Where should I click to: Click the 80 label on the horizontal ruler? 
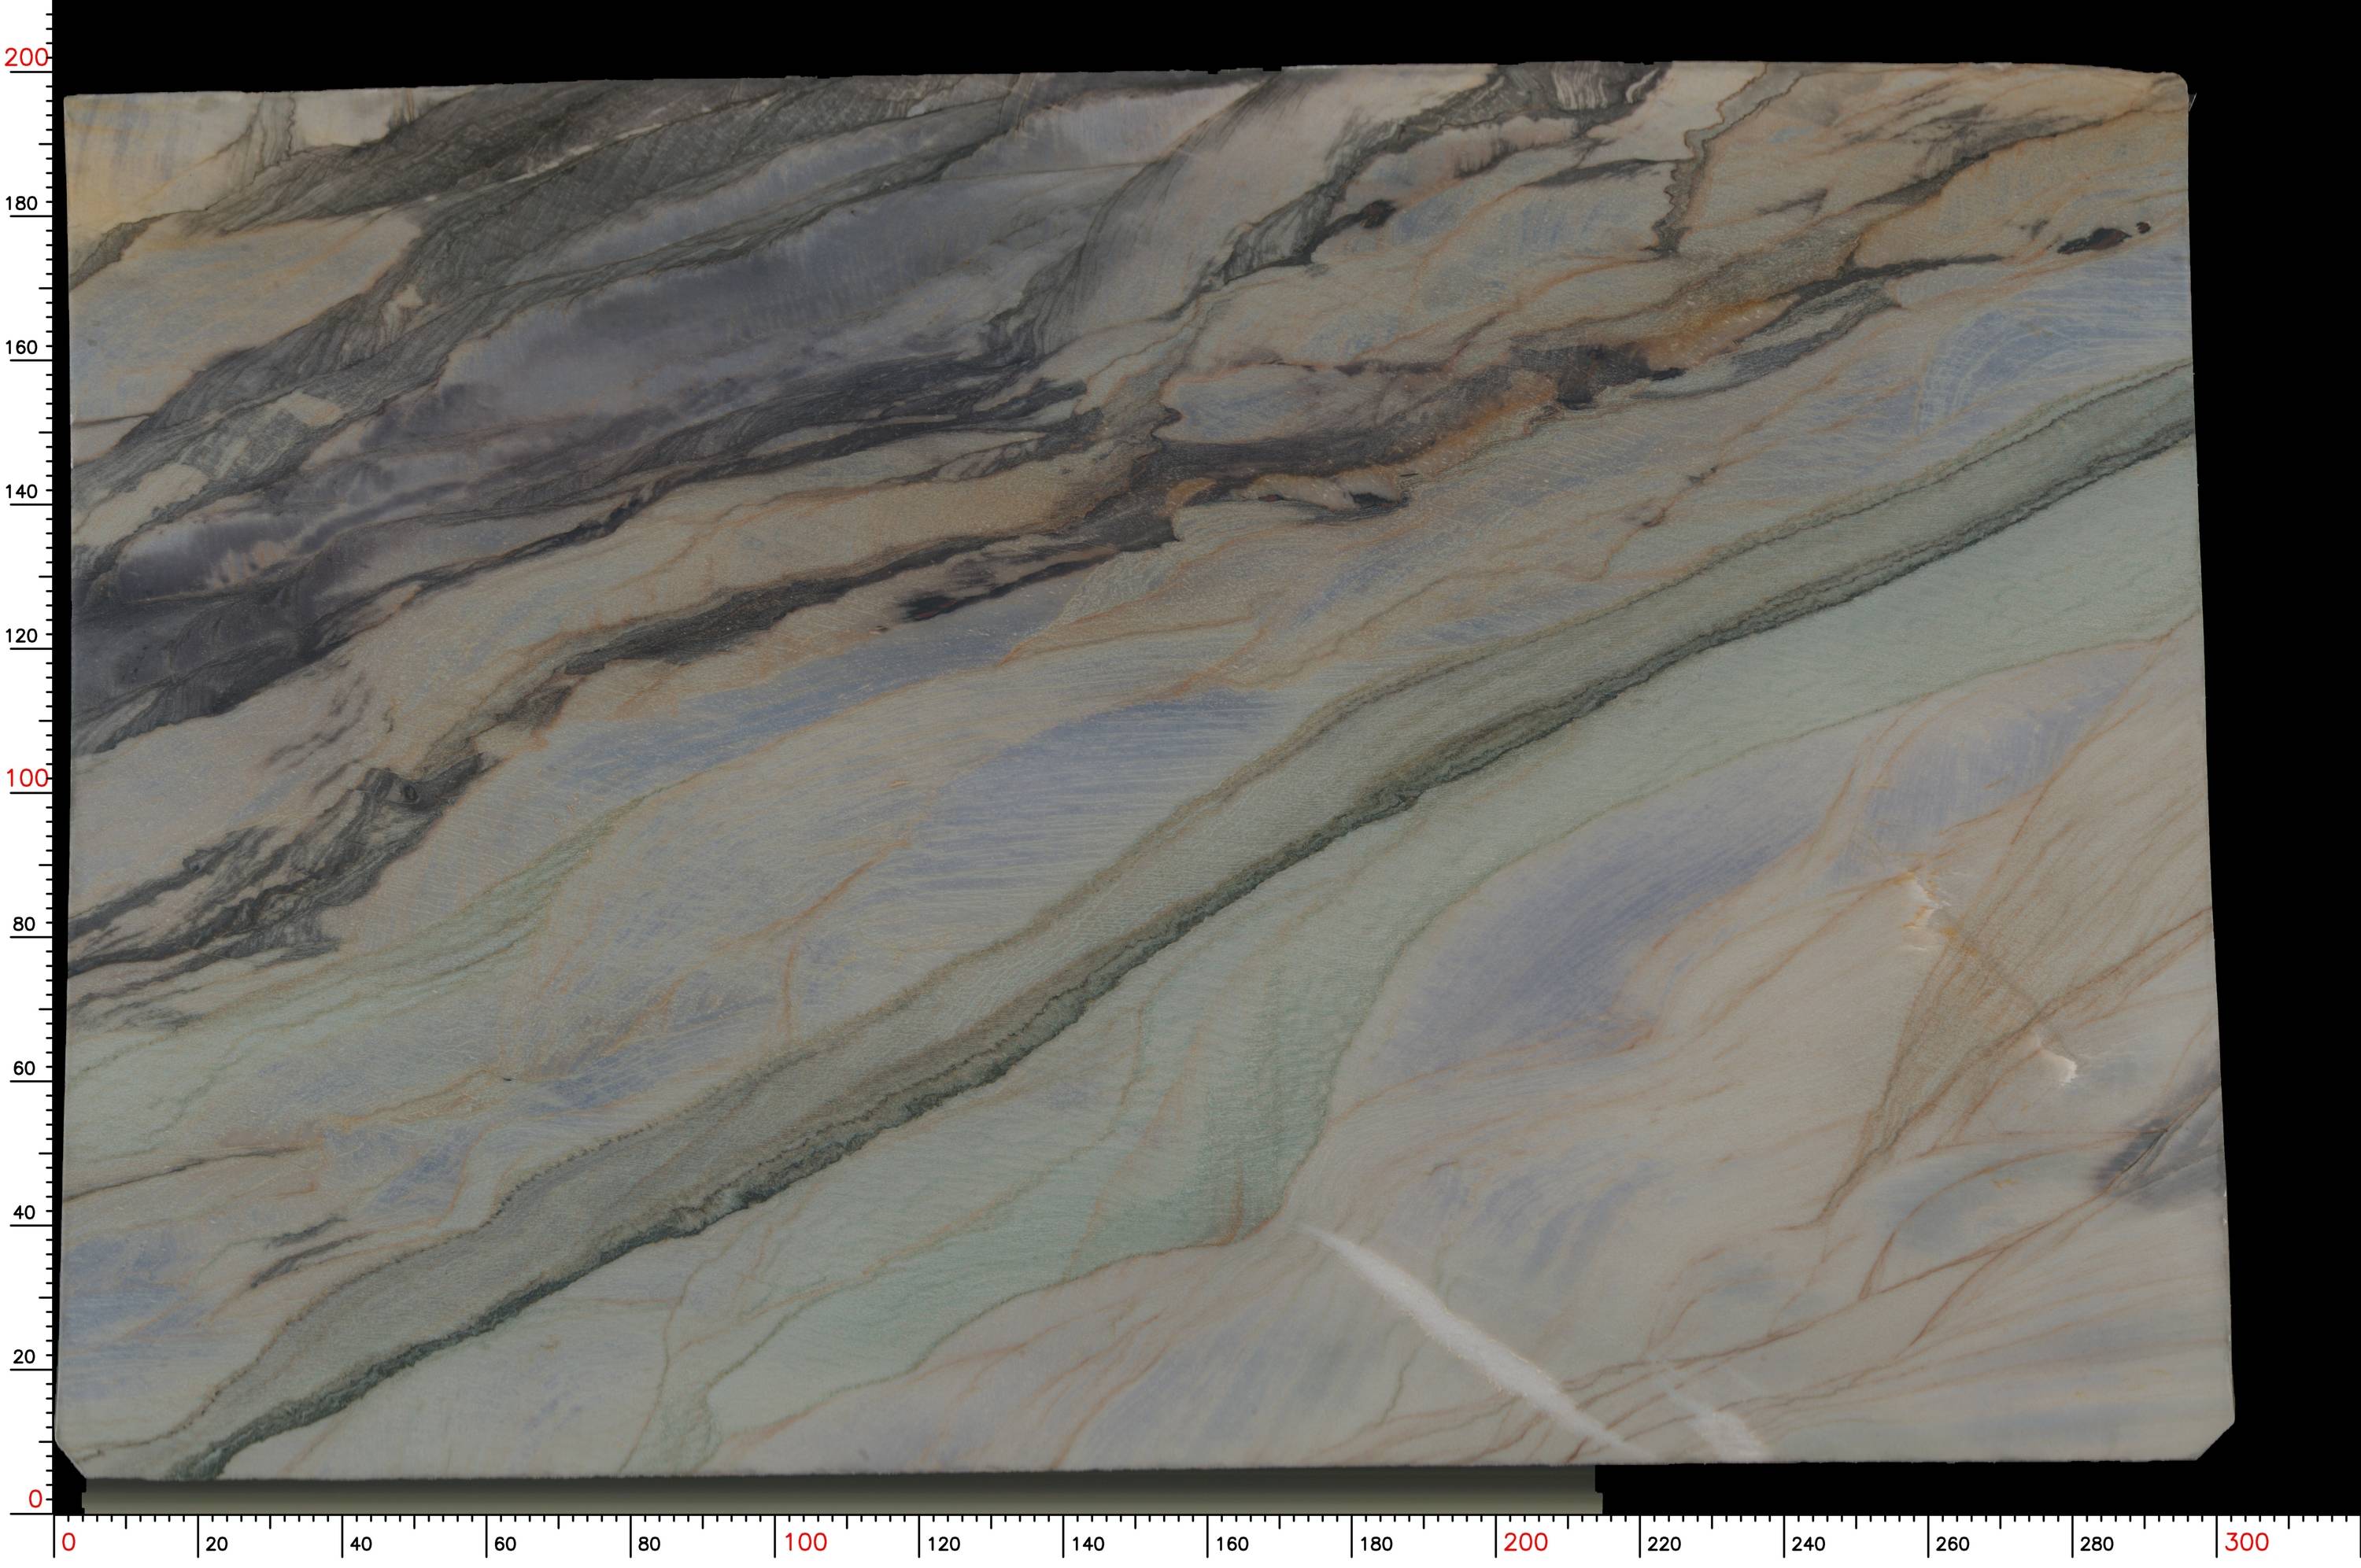click(x=649, y=1544)
